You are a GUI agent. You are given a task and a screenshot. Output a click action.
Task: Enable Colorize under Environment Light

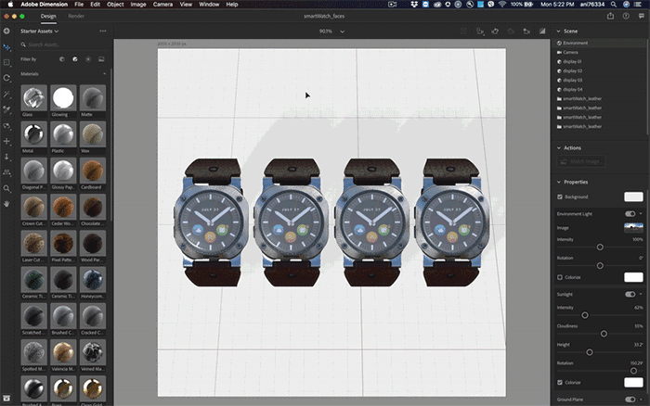point(560,277)
